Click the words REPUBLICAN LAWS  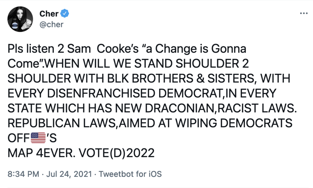(62, 123)
